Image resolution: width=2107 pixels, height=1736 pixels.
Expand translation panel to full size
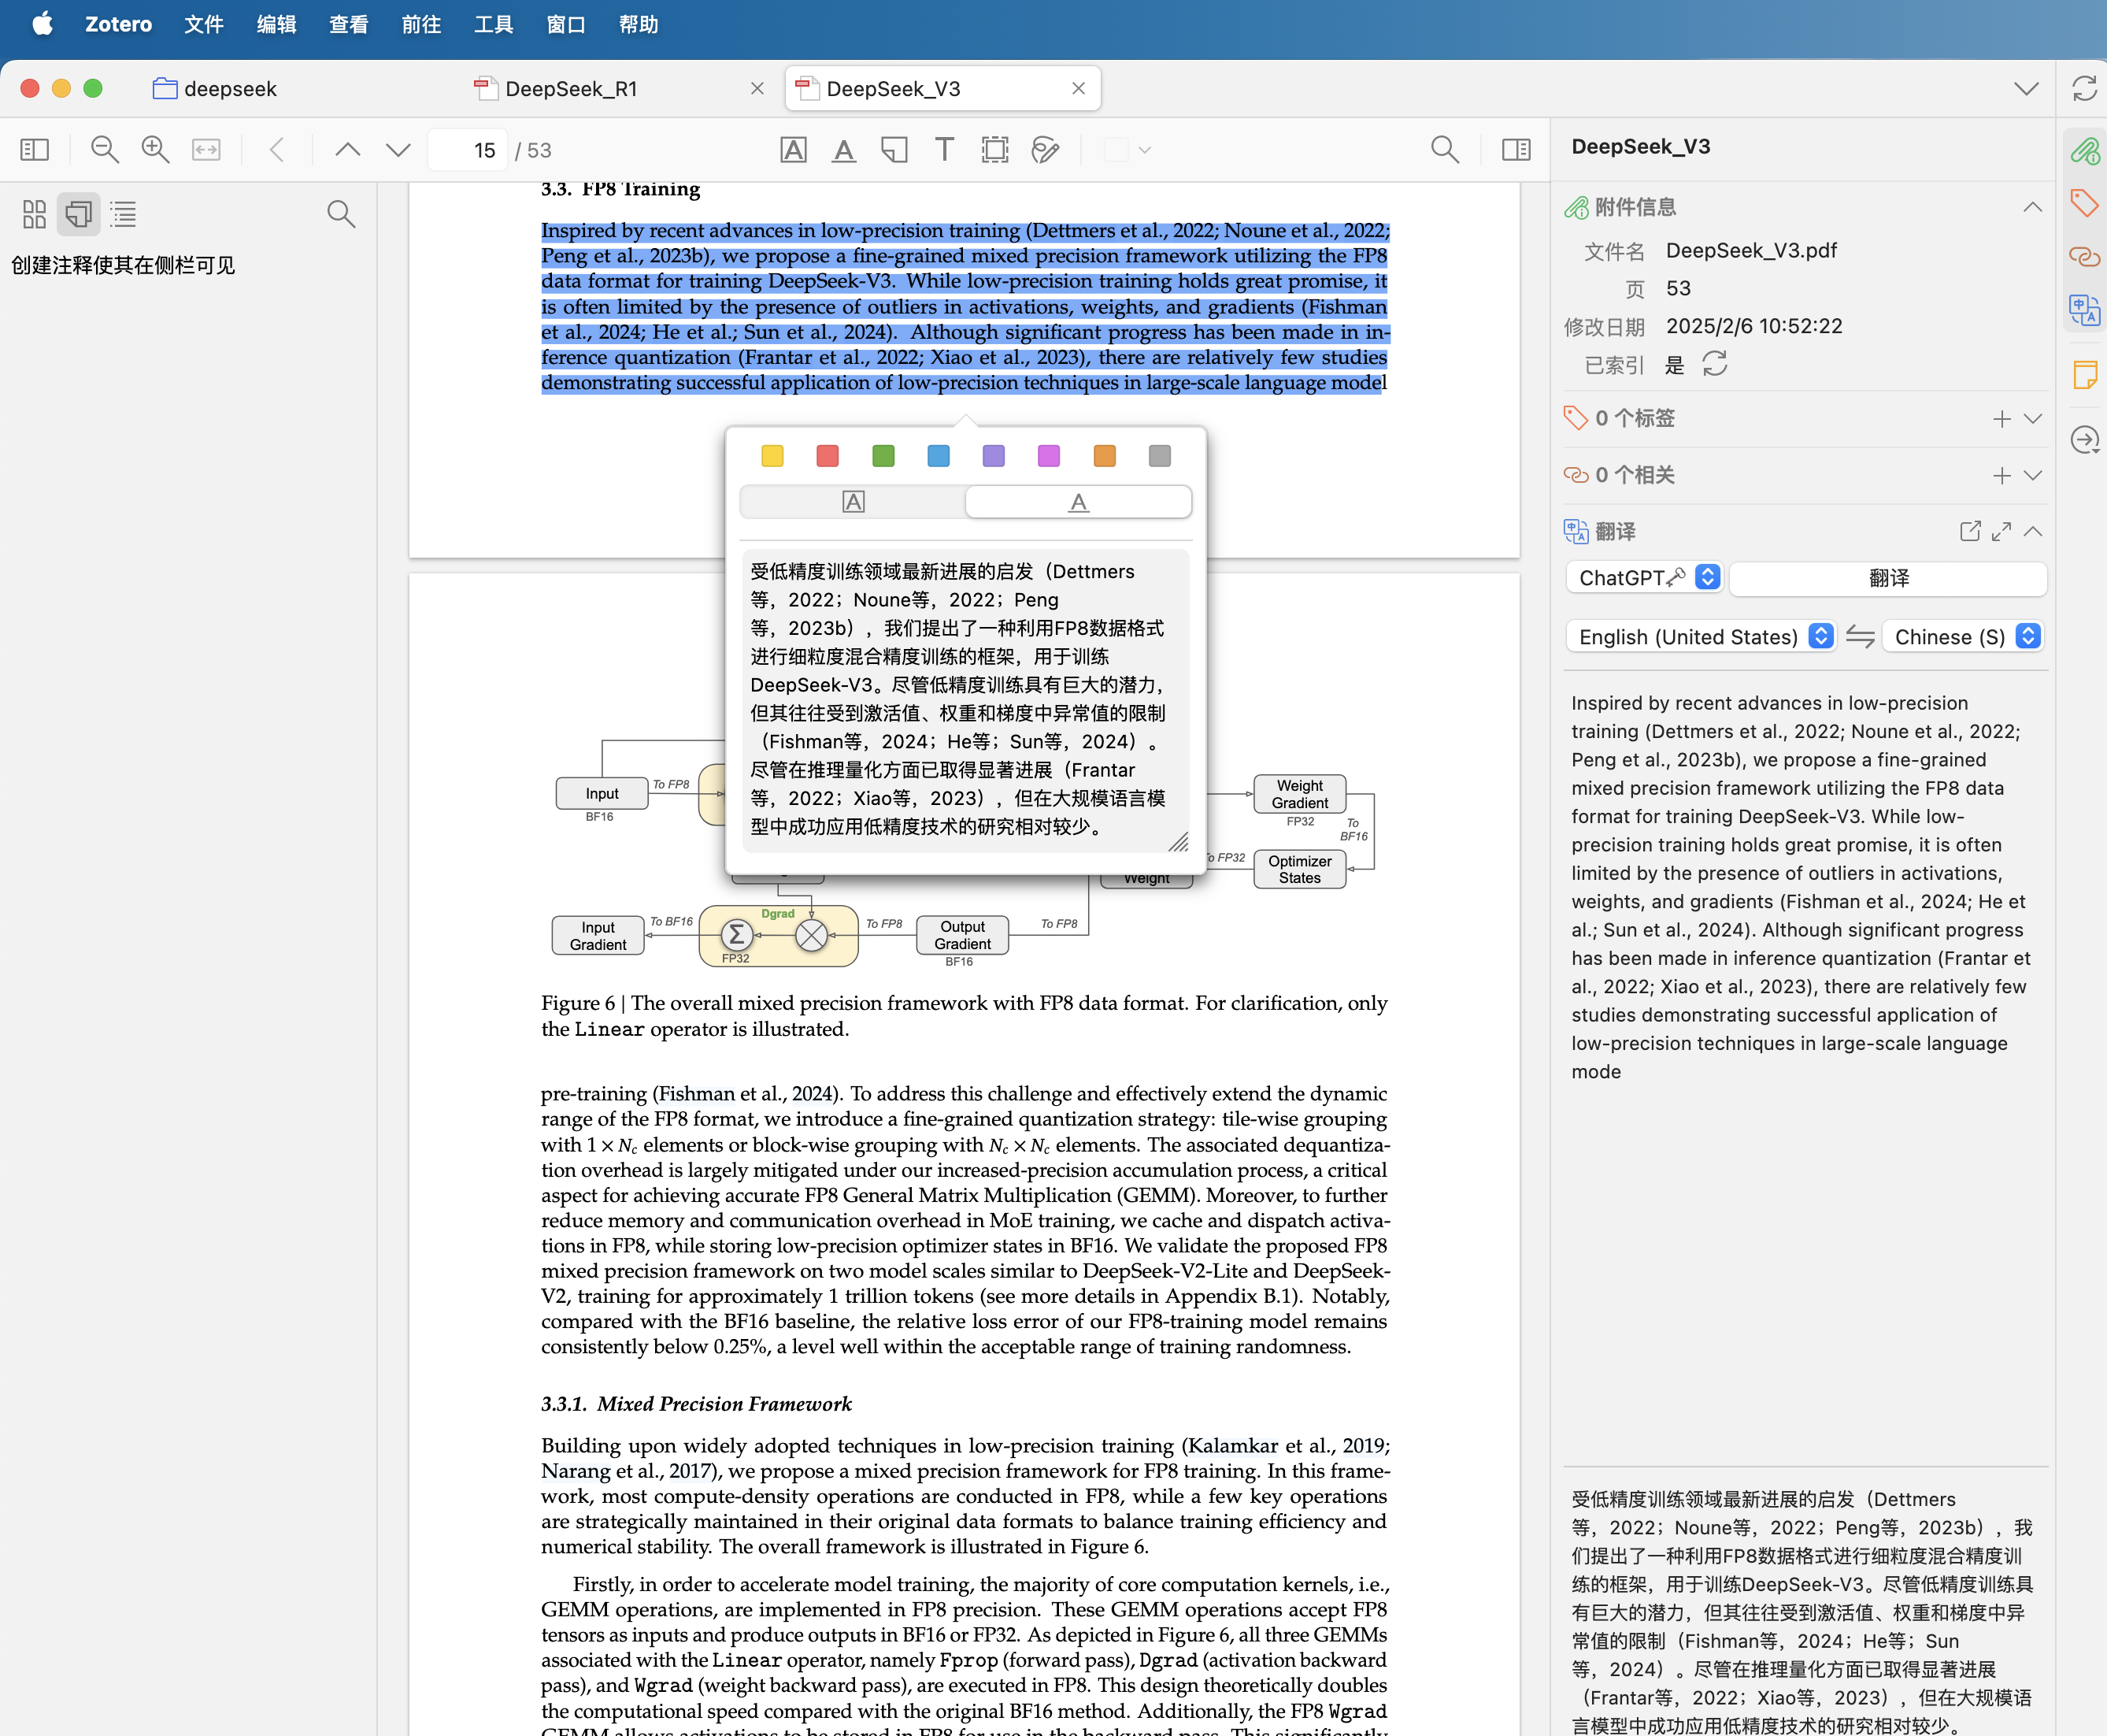(2001, 531)
